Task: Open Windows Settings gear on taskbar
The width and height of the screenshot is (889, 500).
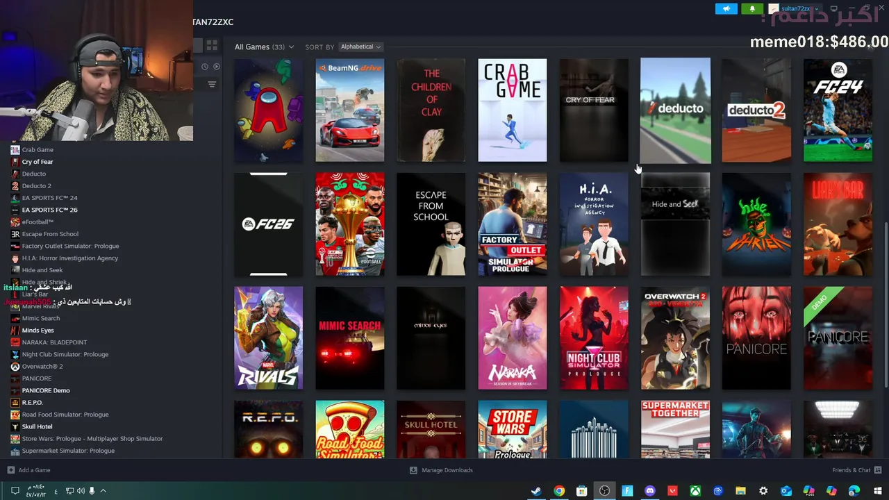Action: pyautogui.click(x=763, y=491)
